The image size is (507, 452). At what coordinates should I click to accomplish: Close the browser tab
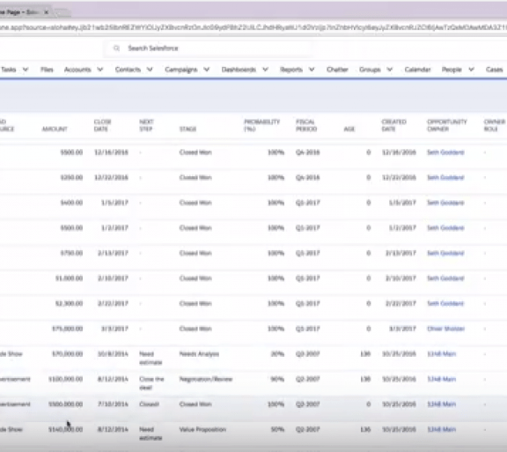coord(47,12)
